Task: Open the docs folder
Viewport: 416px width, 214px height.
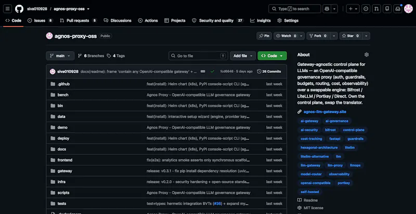Action: click(x=61, y=149)
